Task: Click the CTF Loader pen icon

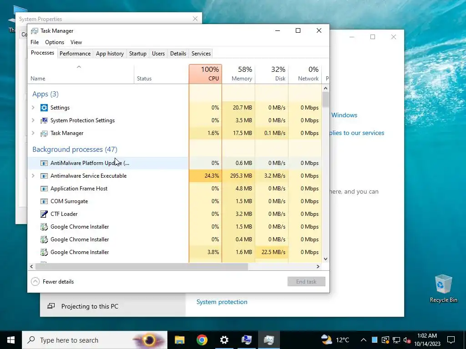Action: point(44,214)
